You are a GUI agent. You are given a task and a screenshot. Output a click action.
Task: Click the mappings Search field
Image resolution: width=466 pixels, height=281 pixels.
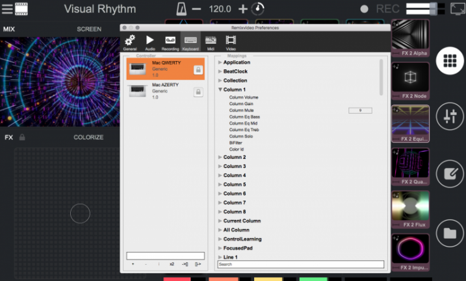coord(300,265)
